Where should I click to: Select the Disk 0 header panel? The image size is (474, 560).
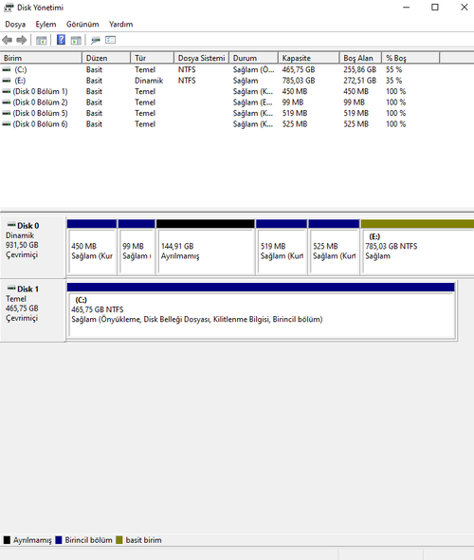[33, 247]
